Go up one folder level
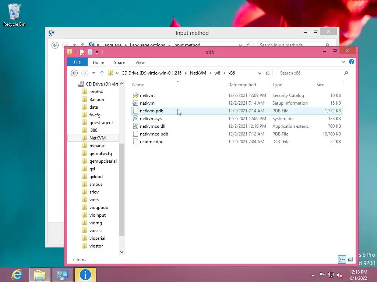 102,73
